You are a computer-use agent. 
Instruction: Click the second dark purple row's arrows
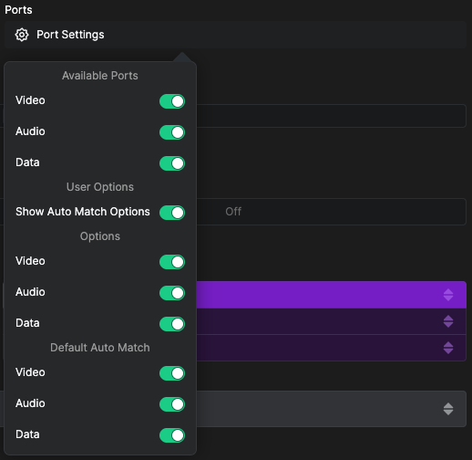click(448, 321)
